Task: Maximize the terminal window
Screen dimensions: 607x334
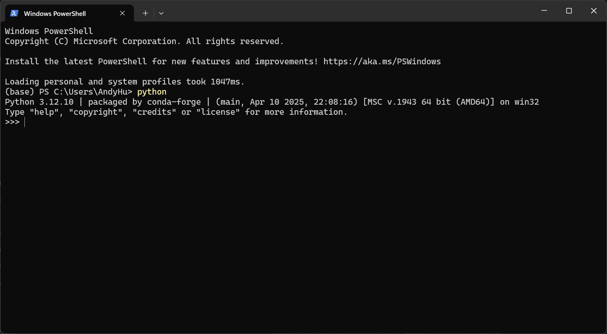Action: pyautogui.click(x=569, y=11)
